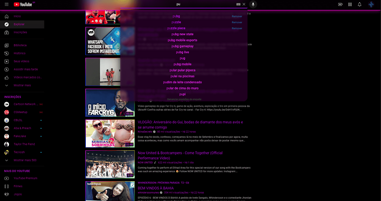Open the hamburger guide menu

click(6, 4)
